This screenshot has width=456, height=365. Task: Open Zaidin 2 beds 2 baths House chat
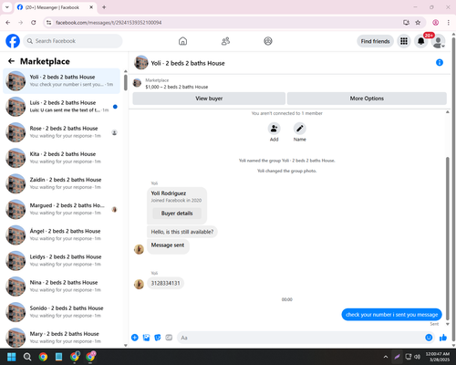click(x=62, y=183)
